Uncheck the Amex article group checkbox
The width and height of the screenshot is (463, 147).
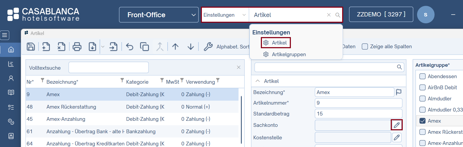click(x=422, y=121)
